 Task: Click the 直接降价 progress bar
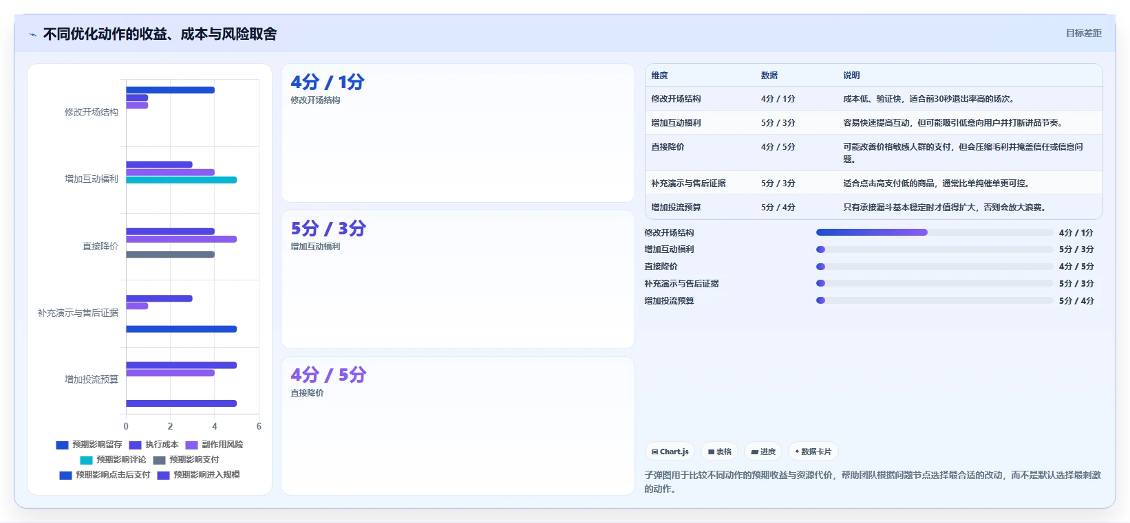point(935,266)
